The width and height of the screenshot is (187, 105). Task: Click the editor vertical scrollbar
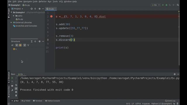179,39
